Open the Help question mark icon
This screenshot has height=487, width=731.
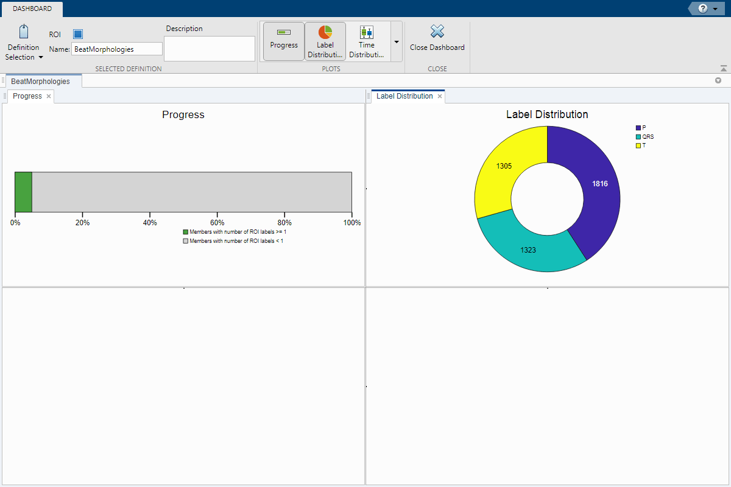click(703, 9)
